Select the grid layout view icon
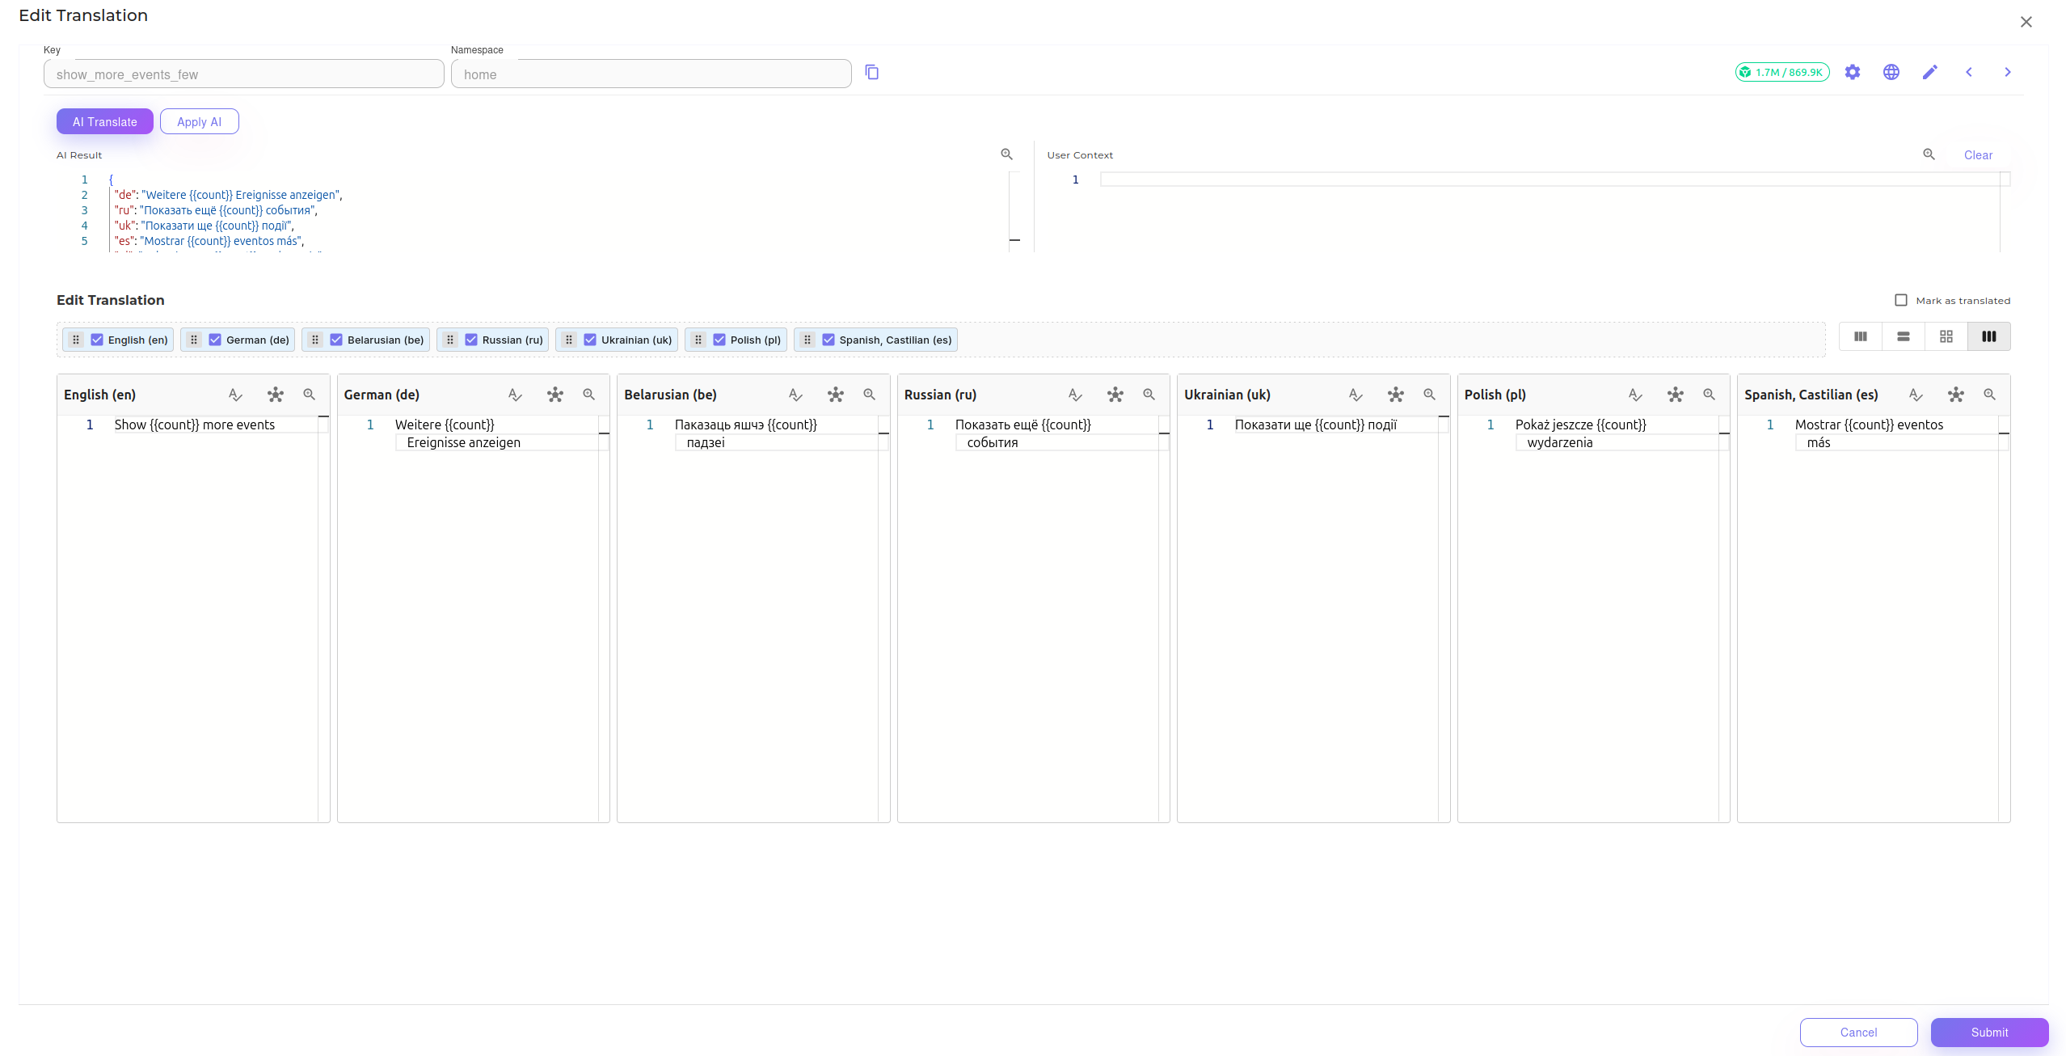The image size is (2066, 1056). (1946, 337)
